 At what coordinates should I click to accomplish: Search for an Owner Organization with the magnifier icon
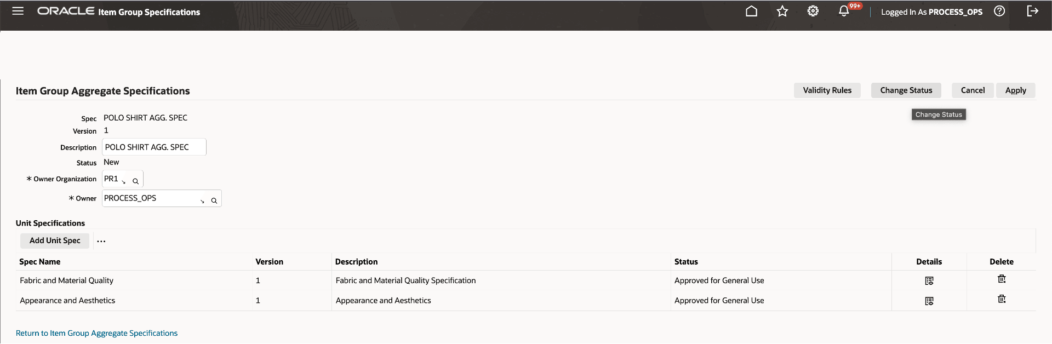pyautogui.click(x=135, y=181)
